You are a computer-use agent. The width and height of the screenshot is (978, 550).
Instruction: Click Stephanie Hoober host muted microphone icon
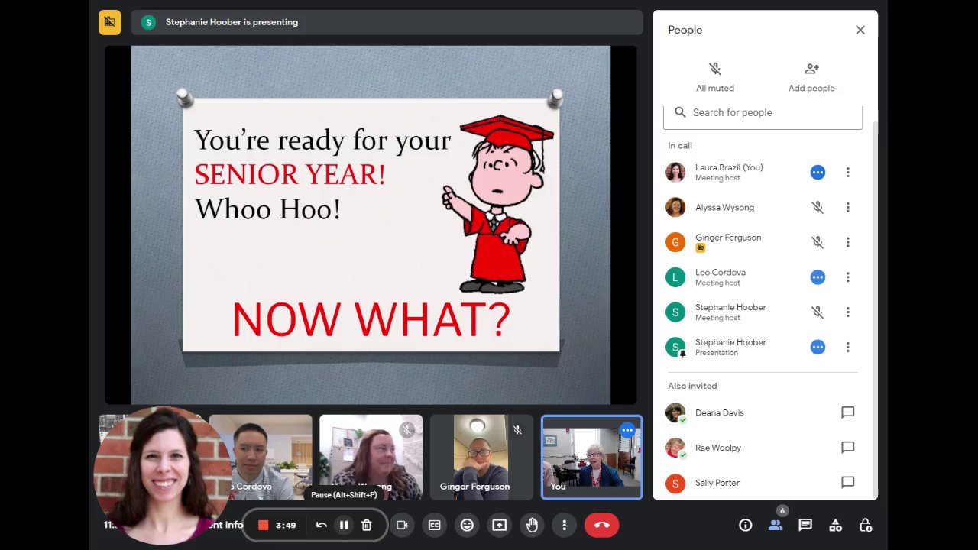[x=818, y=312]
